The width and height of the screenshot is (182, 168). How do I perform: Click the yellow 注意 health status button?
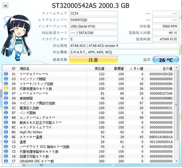tap(93, 60)
